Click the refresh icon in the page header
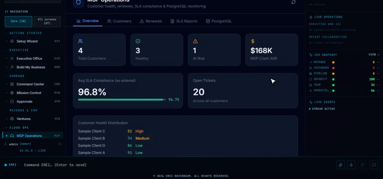 (x=294, y=2)
